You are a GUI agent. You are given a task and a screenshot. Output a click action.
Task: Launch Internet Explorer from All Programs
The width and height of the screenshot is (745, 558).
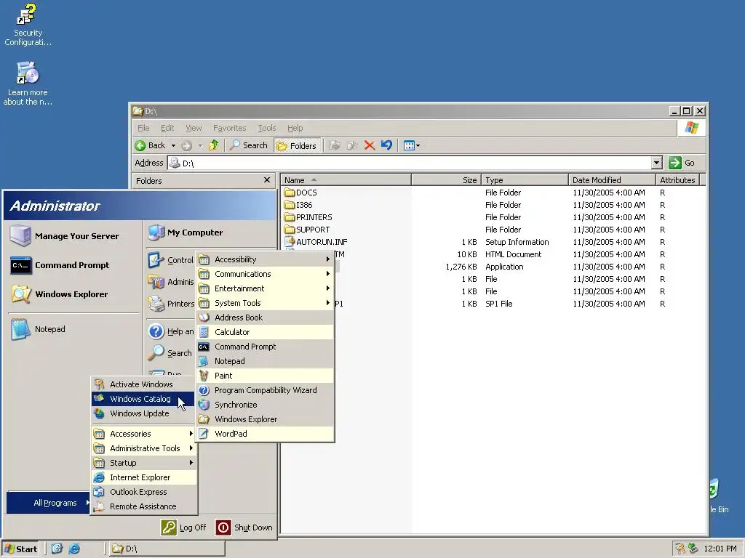pyautogui.click(x=143, y=477)
